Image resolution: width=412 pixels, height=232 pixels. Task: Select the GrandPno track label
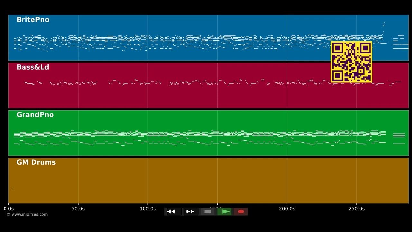click(35, 115)
